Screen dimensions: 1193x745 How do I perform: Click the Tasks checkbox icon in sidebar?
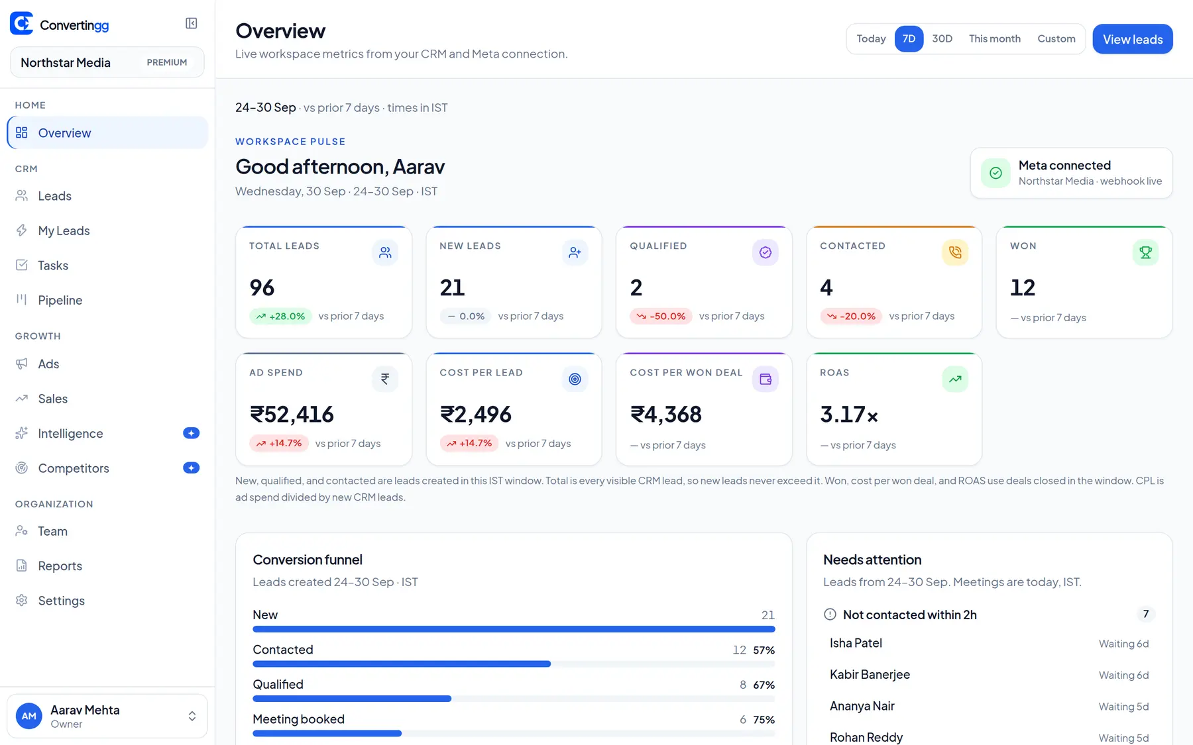click(x=22, y=265)
